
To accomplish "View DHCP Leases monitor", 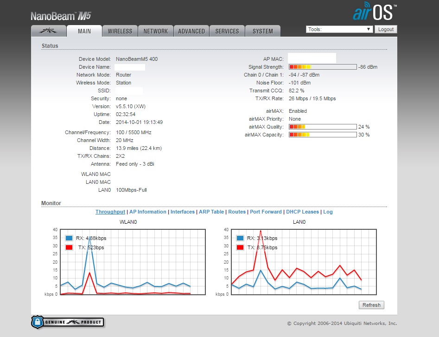I will click(302, 212).
